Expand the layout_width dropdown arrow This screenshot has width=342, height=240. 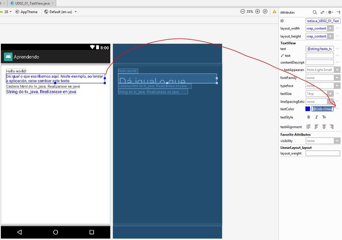click(x=330, y=28)
